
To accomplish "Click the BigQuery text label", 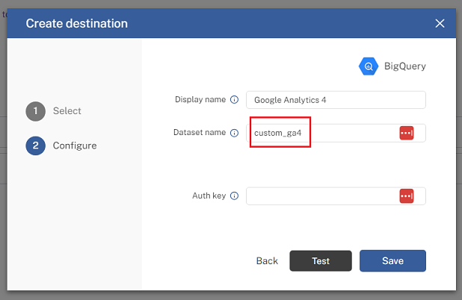I will [405, 66].
